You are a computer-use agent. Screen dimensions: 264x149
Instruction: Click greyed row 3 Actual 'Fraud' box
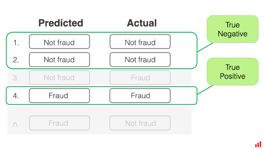pos(140,77)
